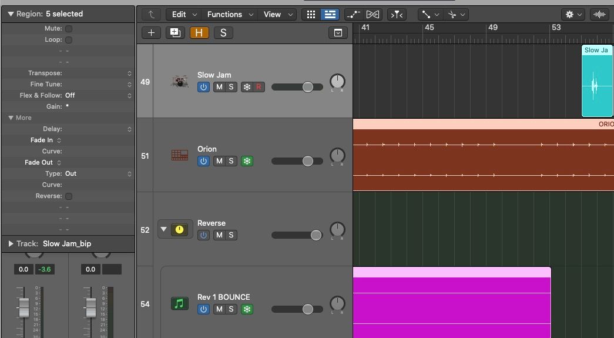Screen dimensions: 614x338
Task: Mute the Slow Jam track
Action: pos(219,87)
